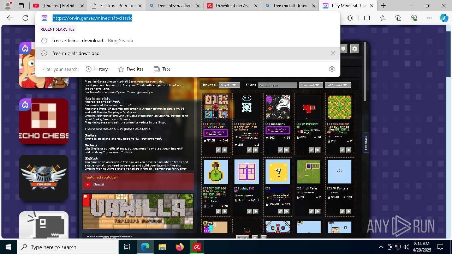The width and height of the screenshot is (452, 254).
Task: Select 'free antivirus download' recent search
Action: (x=188, y=41)
